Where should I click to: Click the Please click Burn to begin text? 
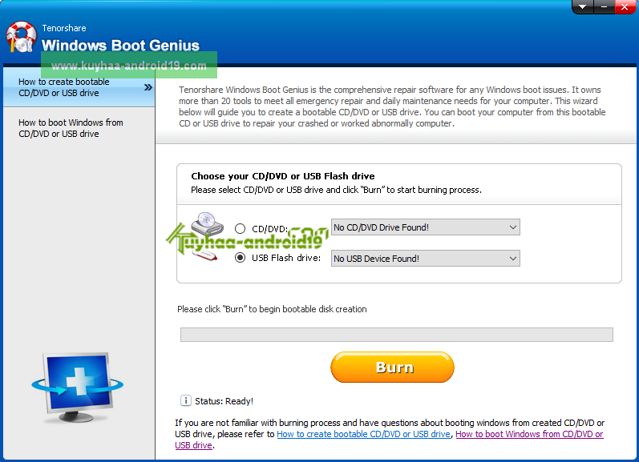(272, 309)
